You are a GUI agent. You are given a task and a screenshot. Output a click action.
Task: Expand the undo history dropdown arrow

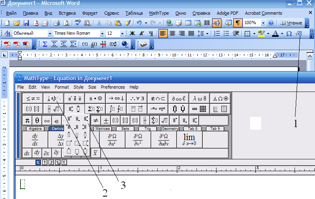click(x=146, y=23)
